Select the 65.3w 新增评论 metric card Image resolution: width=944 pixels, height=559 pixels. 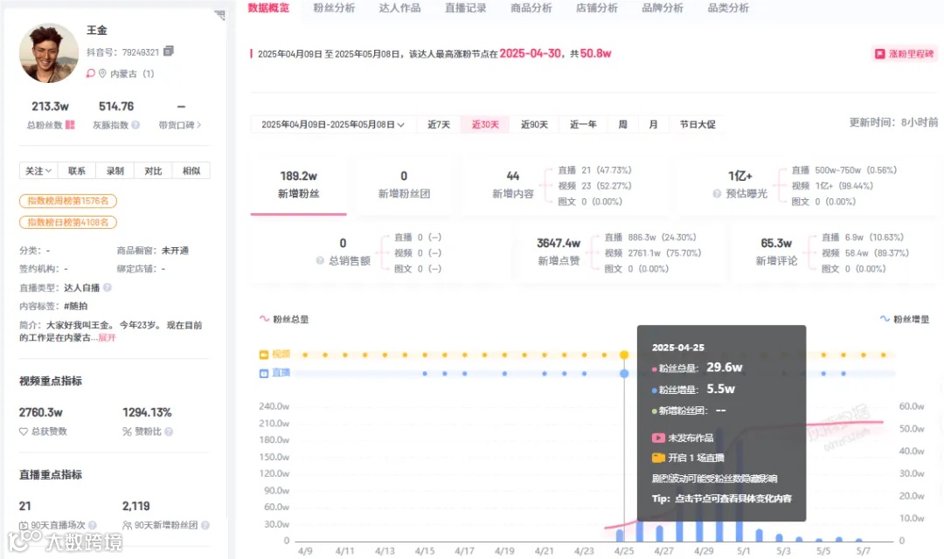[835, 252]
